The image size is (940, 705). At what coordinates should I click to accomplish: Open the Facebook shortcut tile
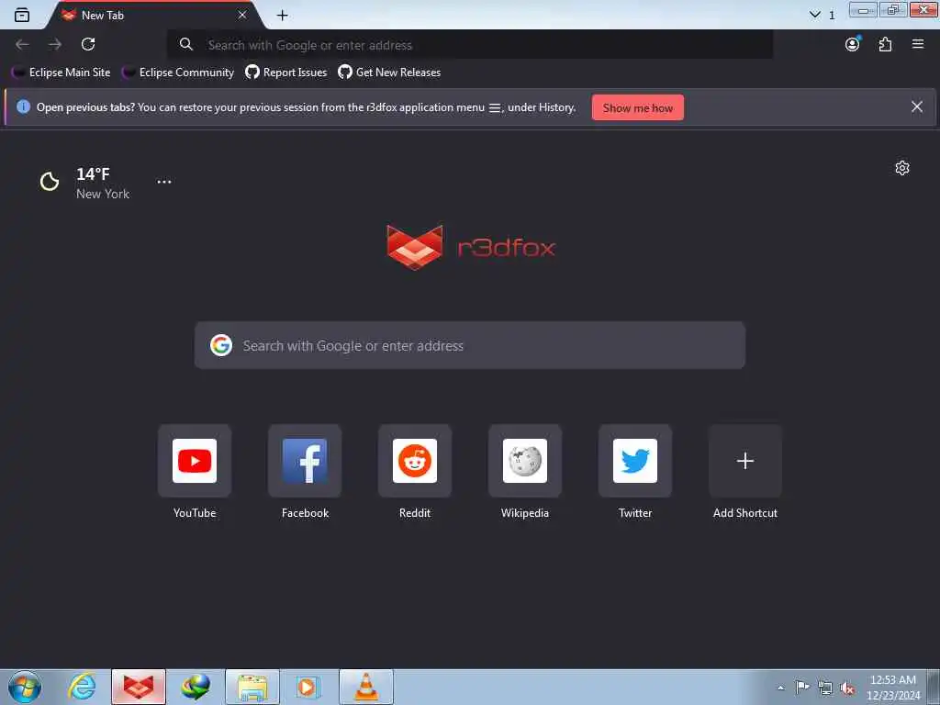(305, 461)
